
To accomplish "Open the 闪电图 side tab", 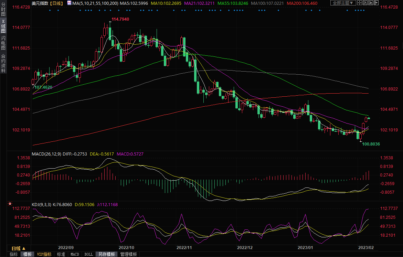I will pyautogui.click(x=3, y=43).
